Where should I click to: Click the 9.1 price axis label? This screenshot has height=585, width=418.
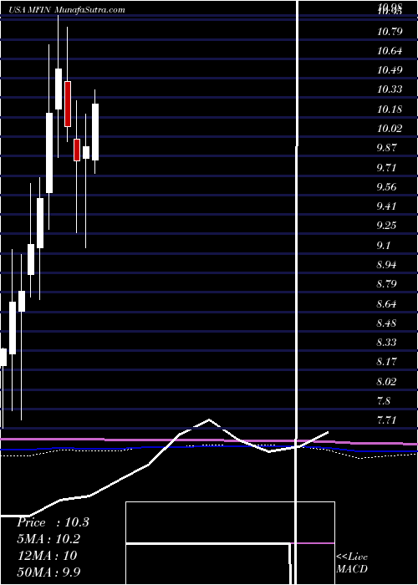(x=384, y=245)
